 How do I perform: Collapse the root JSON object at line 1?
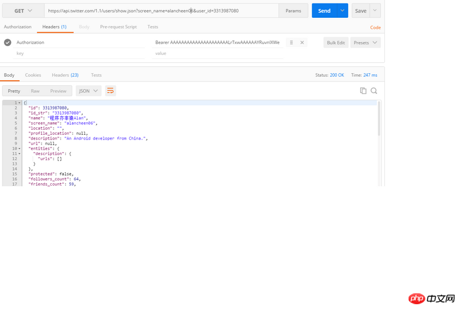(20, 103)
